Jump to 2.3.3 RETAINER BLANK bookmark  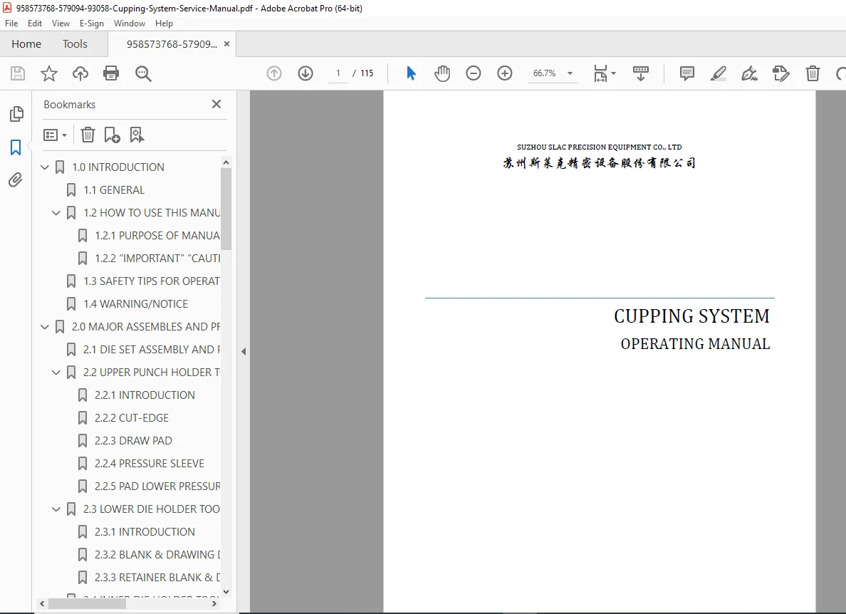[x=157, y=577]
